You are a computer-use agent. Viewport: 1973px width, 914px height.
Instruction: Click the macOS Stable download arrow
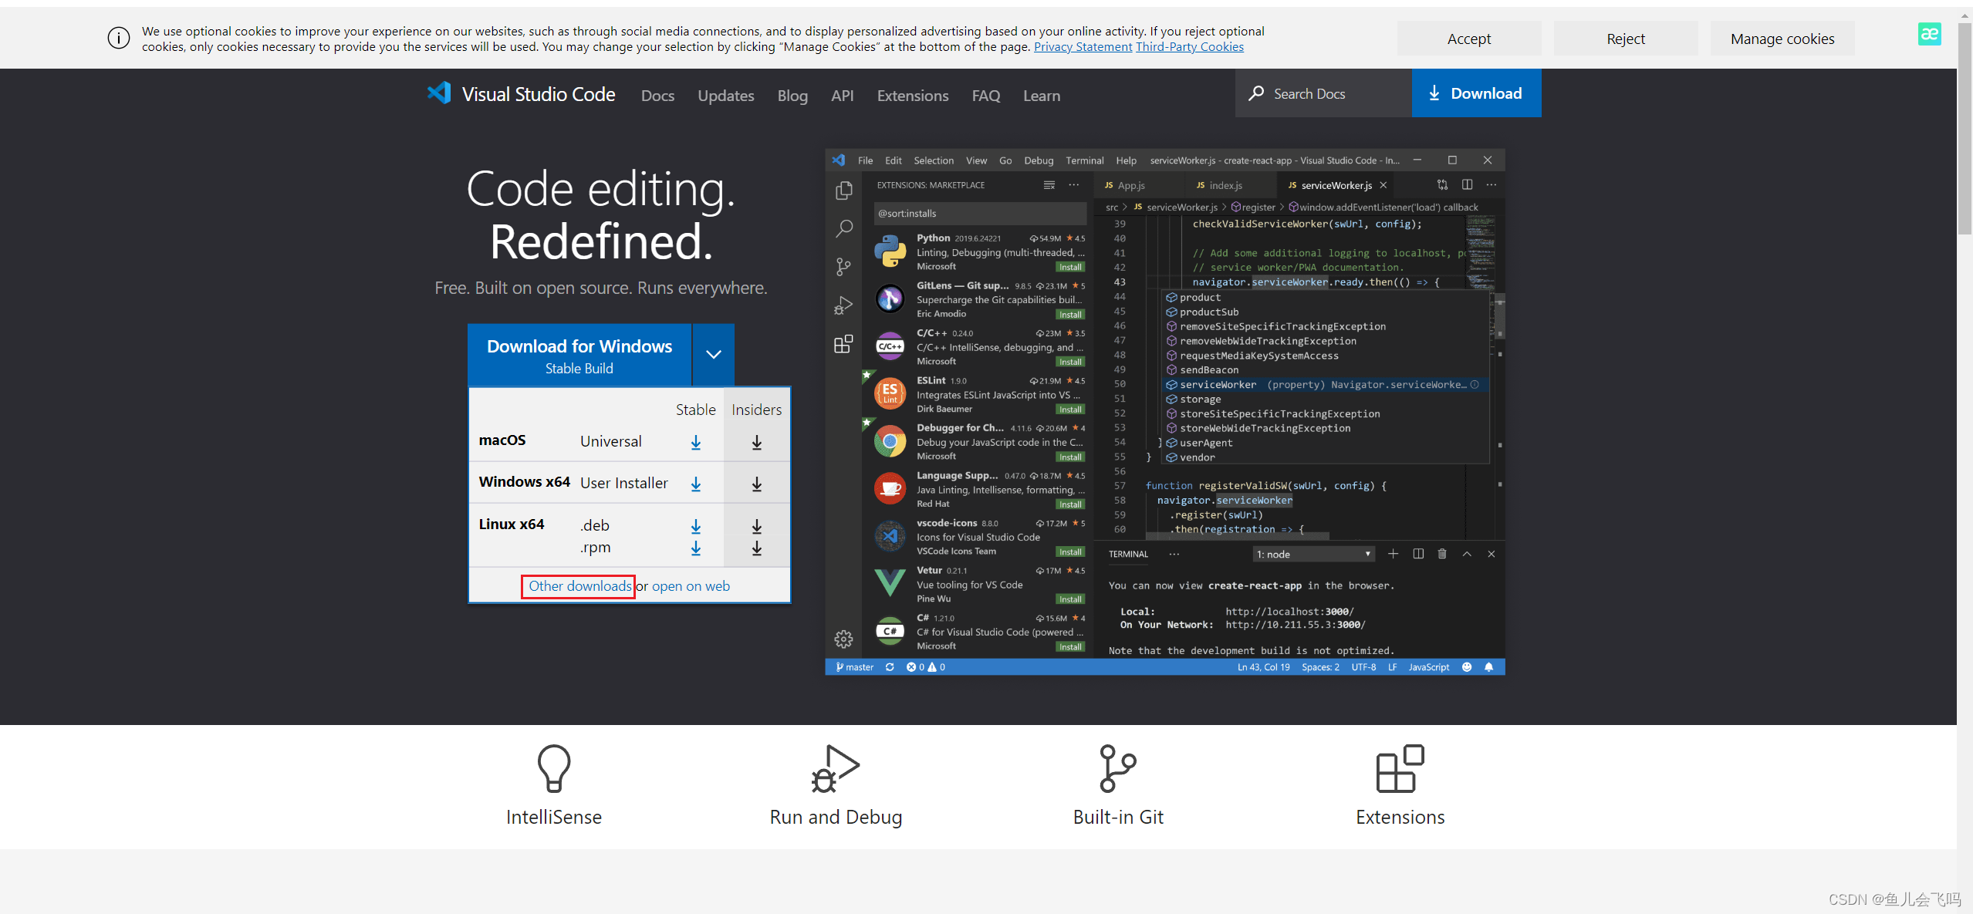(695, 441)
